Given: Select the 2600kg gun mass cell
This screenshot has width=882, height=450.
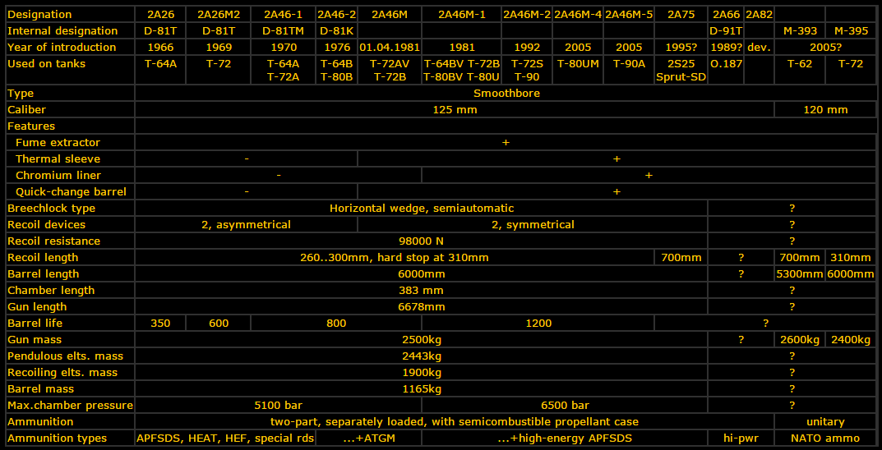Looking at the screenshot, I should pyautogui.click(x=800, y=339).
